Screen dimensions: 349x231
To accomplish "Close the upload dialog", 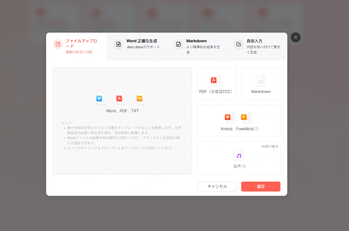I will click(x=295, y=37).
